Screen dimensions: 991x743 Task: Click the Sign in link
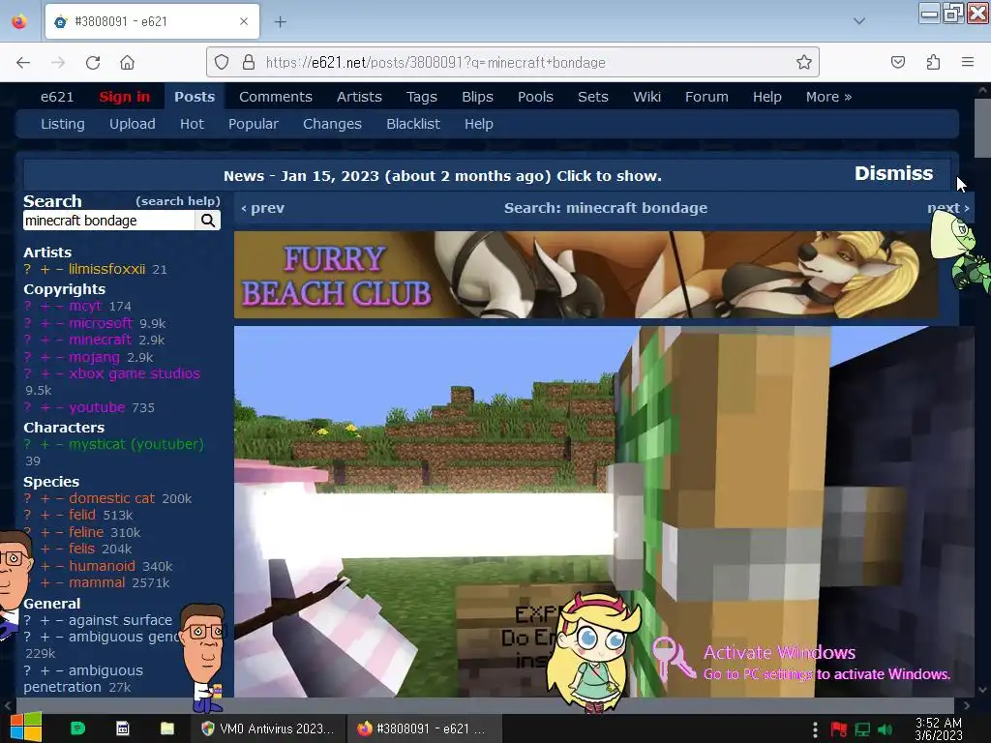coord(125,97)
